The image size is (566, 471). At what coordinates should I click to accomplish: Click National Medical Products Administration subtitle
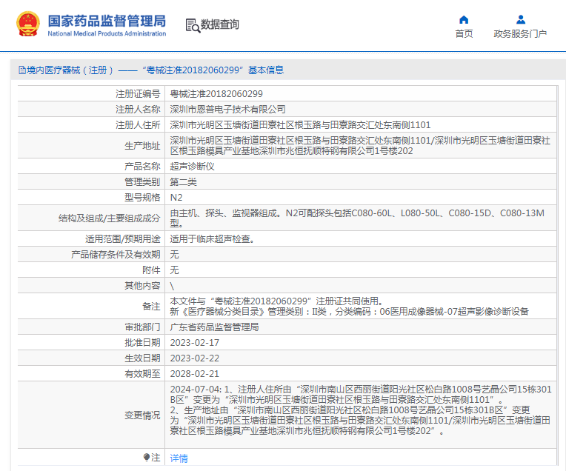tap(107, 33)
